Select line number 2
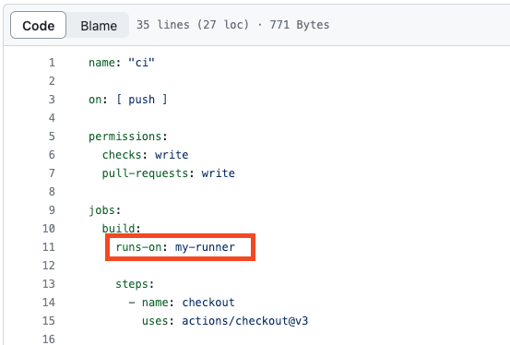510x345 pixels. tap(52, 81)
